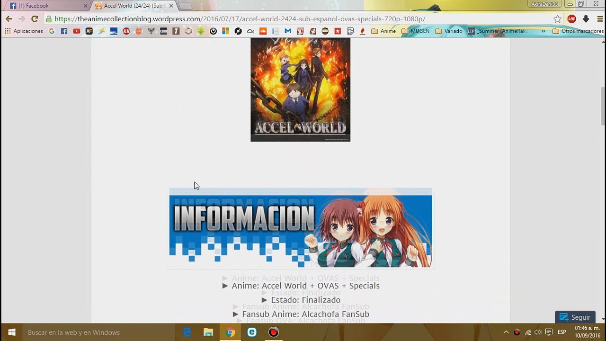606x341 pixels.
Task: Reload the current page
Action: (x=34, y=19)
